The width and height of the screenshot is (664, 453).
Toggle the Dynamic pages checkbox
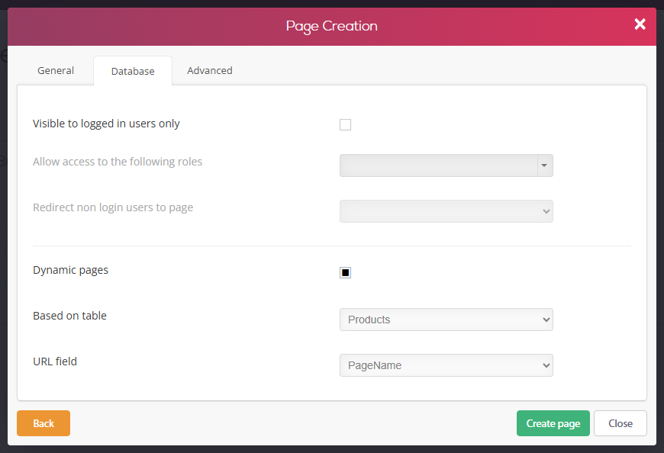pos(345,272)
